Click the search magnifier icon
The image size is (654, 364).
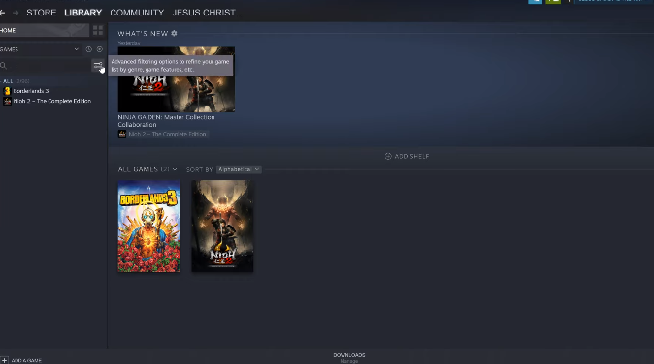point(3,65)
